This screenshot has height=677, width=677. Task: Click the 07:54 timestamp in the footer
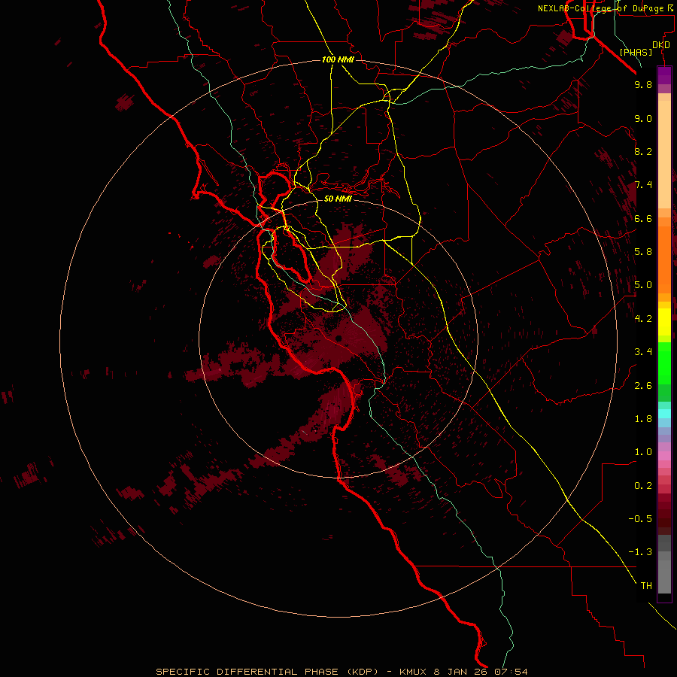(512, 672)
